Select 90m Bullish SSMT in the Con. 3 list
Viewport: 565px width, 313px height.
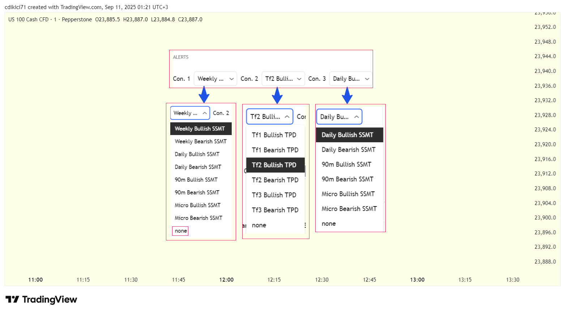(x=350, y=165)
